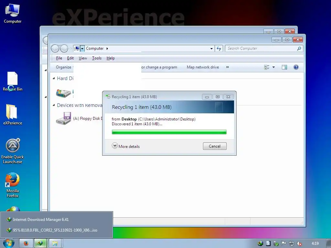Open the change view dropdown arrow

(x=273, y=67)
